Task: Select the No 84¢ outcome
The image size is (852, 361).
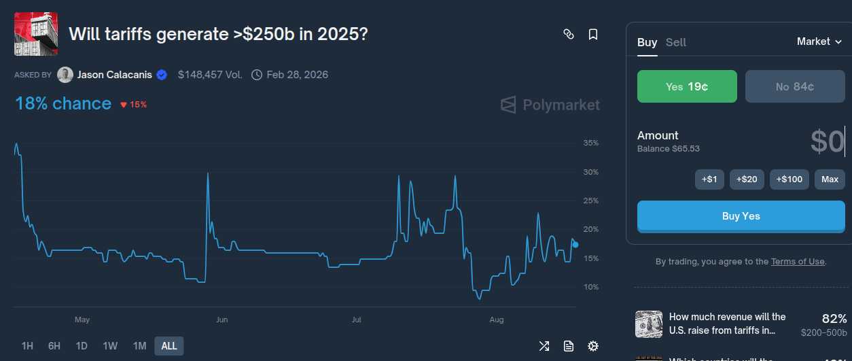Action: point(795,86)
